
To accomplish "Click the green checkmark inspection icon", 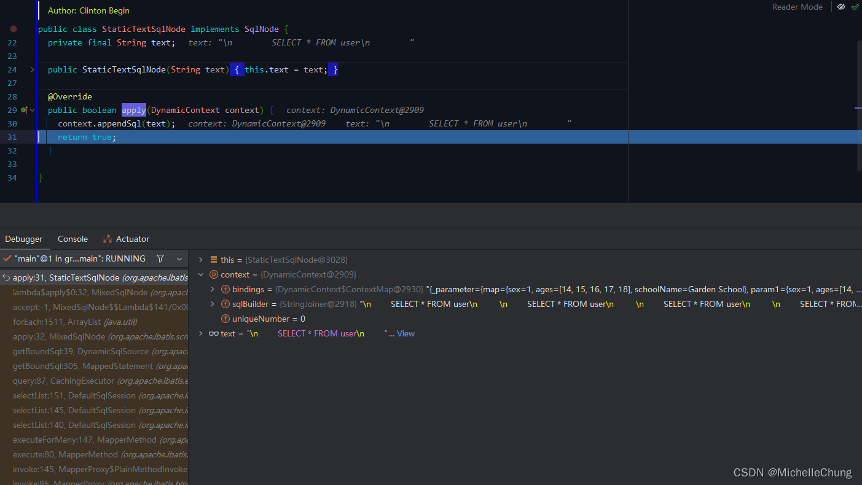I will pyautogui.click(x=855, y=7).
